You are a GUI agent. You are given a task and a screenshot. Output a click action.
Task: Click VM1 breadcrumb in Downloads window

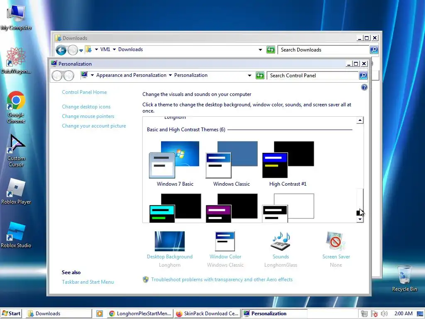pos(105,49)
